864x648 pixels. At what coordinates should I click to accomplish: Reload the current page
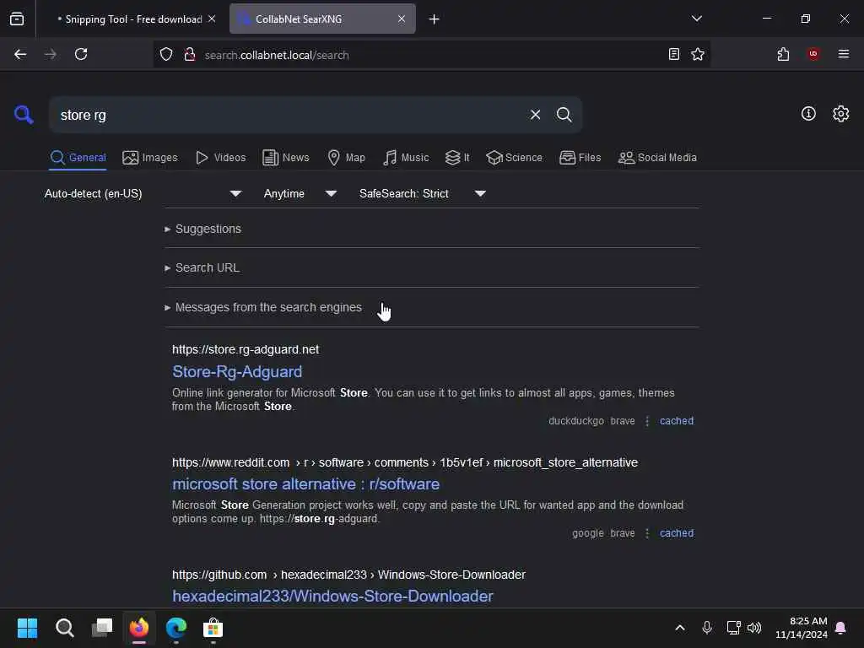pyautogui.click(x=81, y=54)
